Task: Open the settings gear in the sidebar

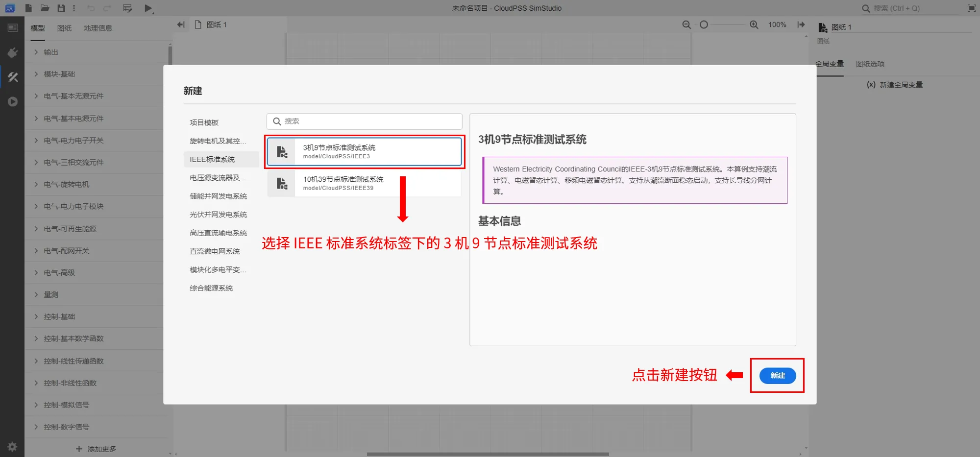Action: [12, 446]
